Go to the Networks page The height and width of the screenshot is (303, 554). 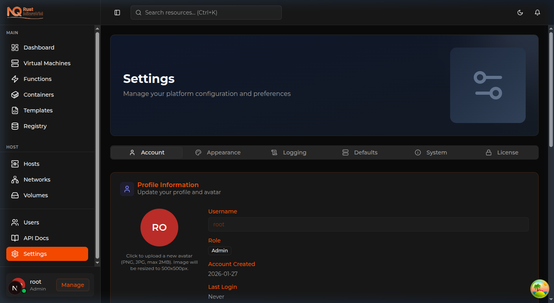37,179
